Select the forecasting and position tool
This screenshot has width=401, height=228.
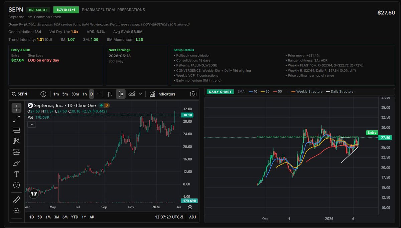[16, 152]
